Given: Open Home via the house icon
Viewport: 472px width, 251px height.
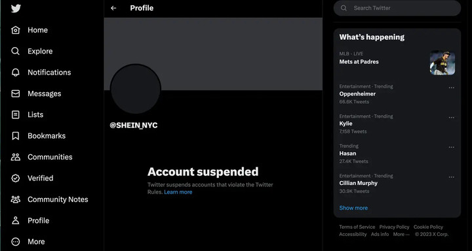Looking at the screenshot, I should click(15, 30).
